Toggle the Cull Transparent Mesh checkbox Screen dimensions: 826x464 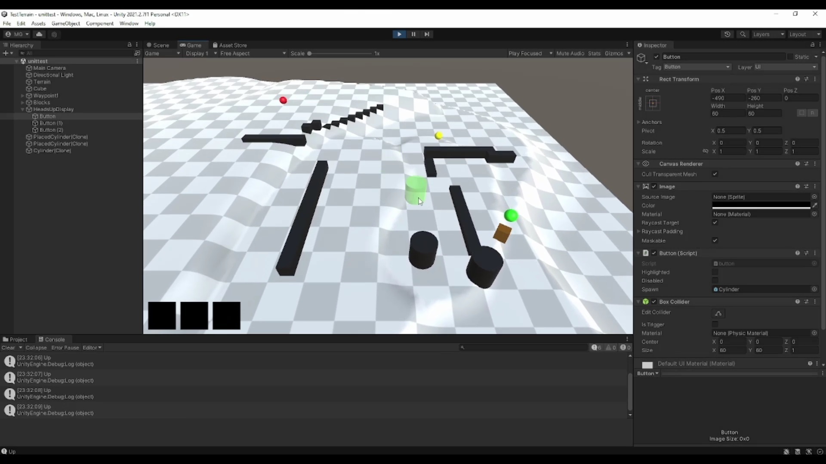tap(715, 174)
